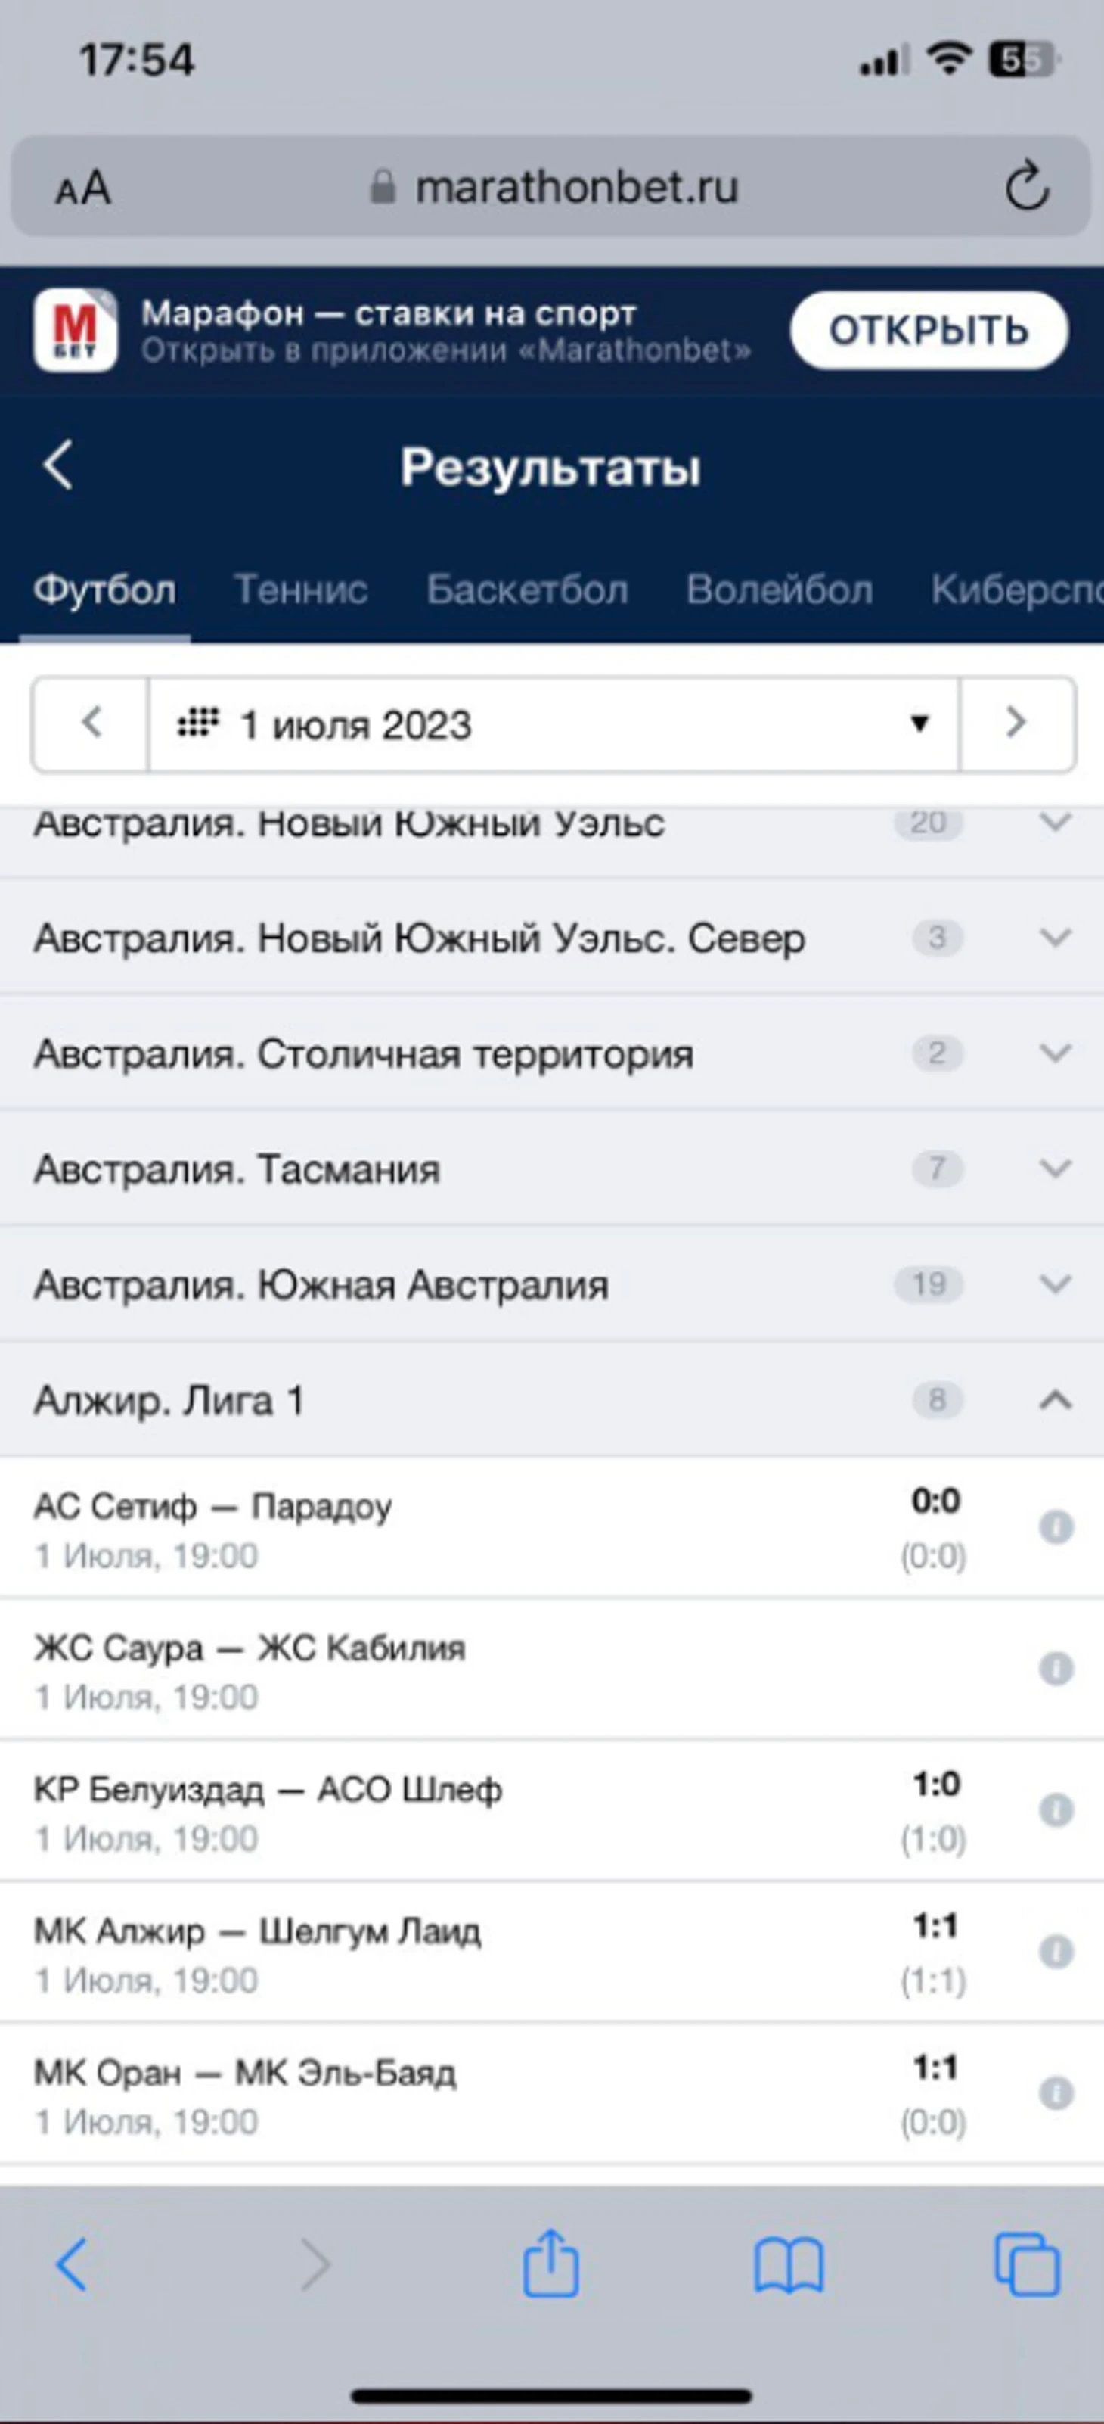The width and height of the screenshot is (1104, 2424).
Task: Tap the Safari back arrow
Action: click(73, 2264)
